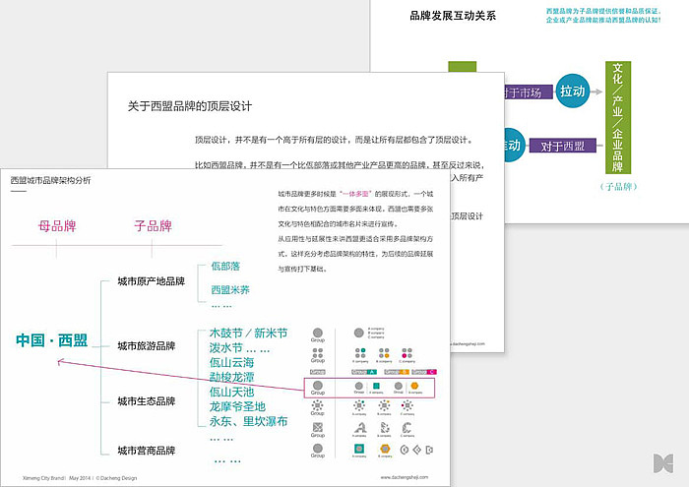The width and height of the screenshot is (689, 487).
Task: Click the top gray Group circle icon
Action: (317, 333)
